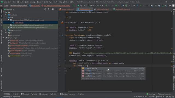
Task: Collapse all in Project panel
Action: coord(49,9)
